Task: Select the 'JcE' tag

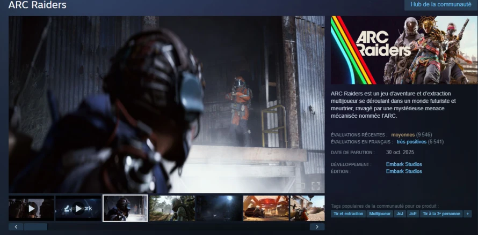Action: click(413, 214)
